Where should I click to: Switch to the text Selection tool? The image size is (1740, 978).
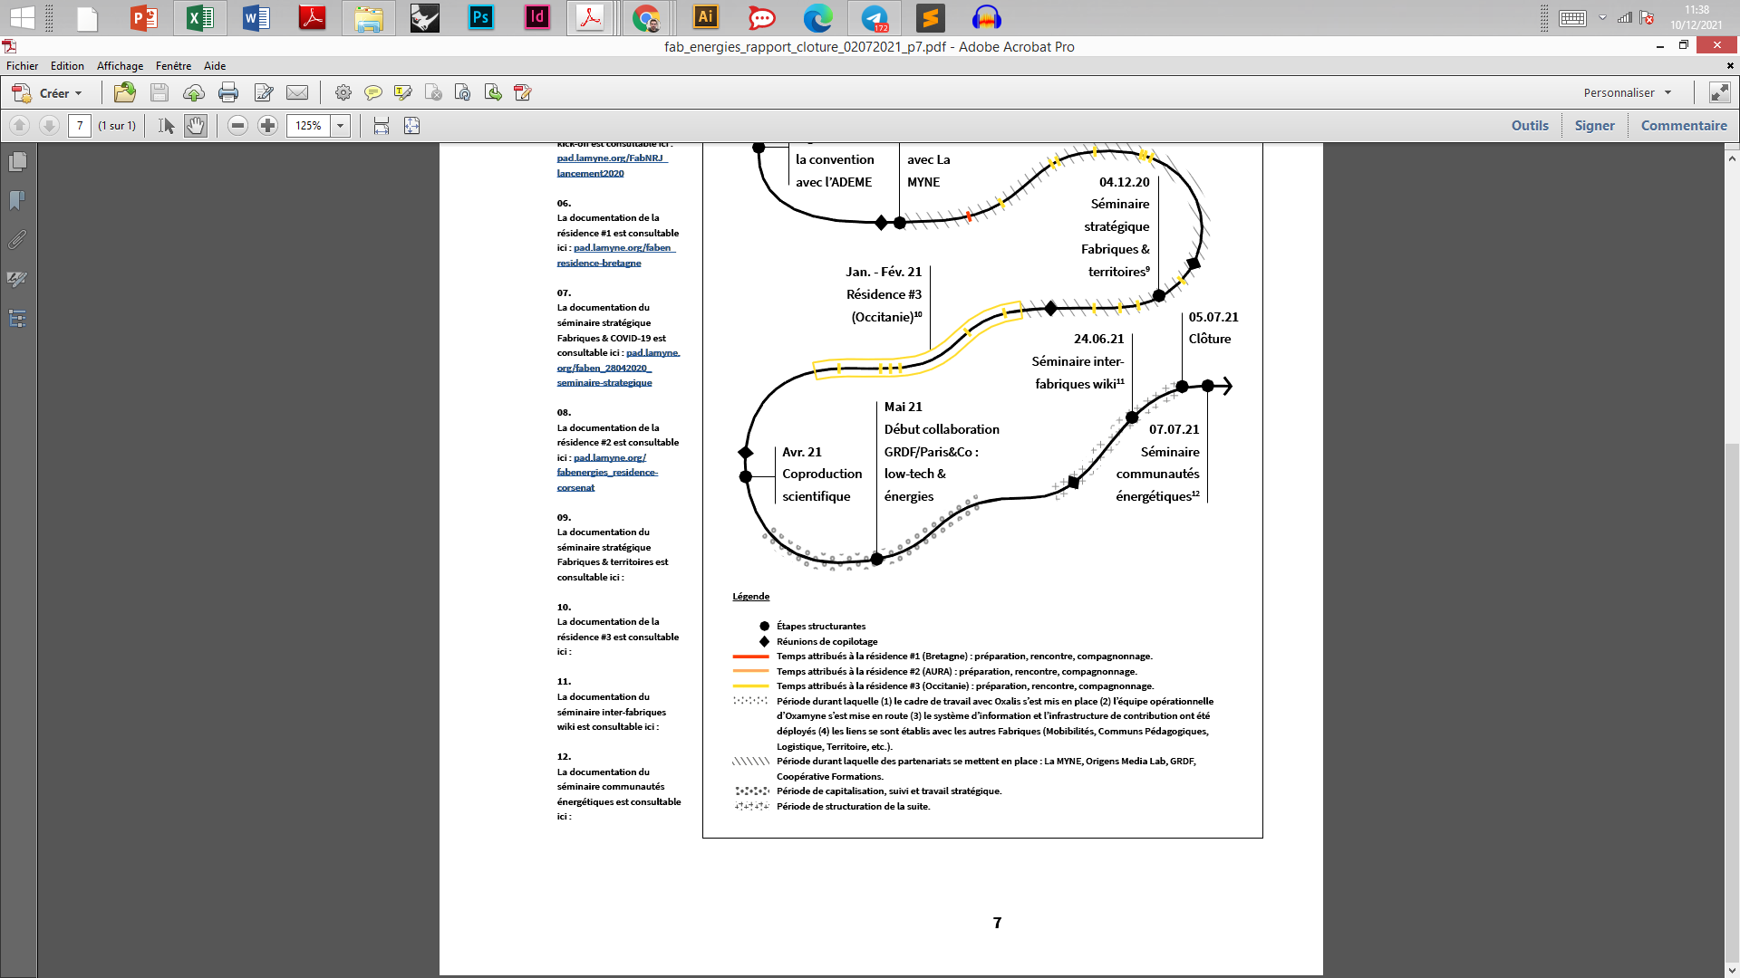pos(166,126)
